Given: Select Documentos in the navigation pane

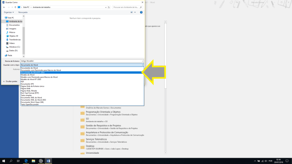Looking at the screenshot, I should [x=14, y=25].
